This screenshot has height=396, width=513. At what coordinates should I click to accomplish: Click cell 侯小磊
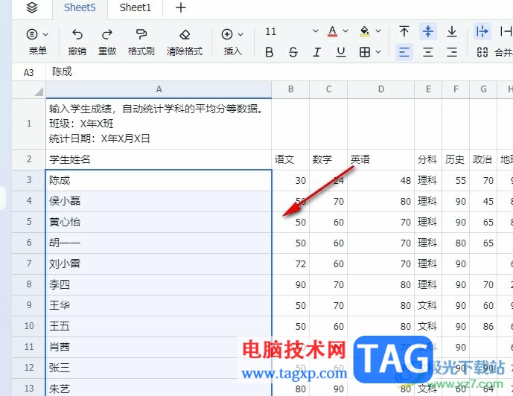[159, 201]
